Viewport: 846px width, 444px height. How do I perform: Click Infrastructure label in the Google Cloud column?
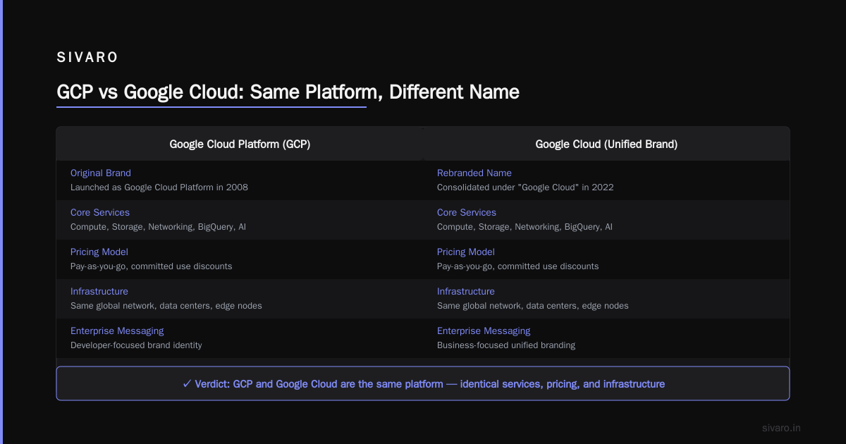point(466,291)
